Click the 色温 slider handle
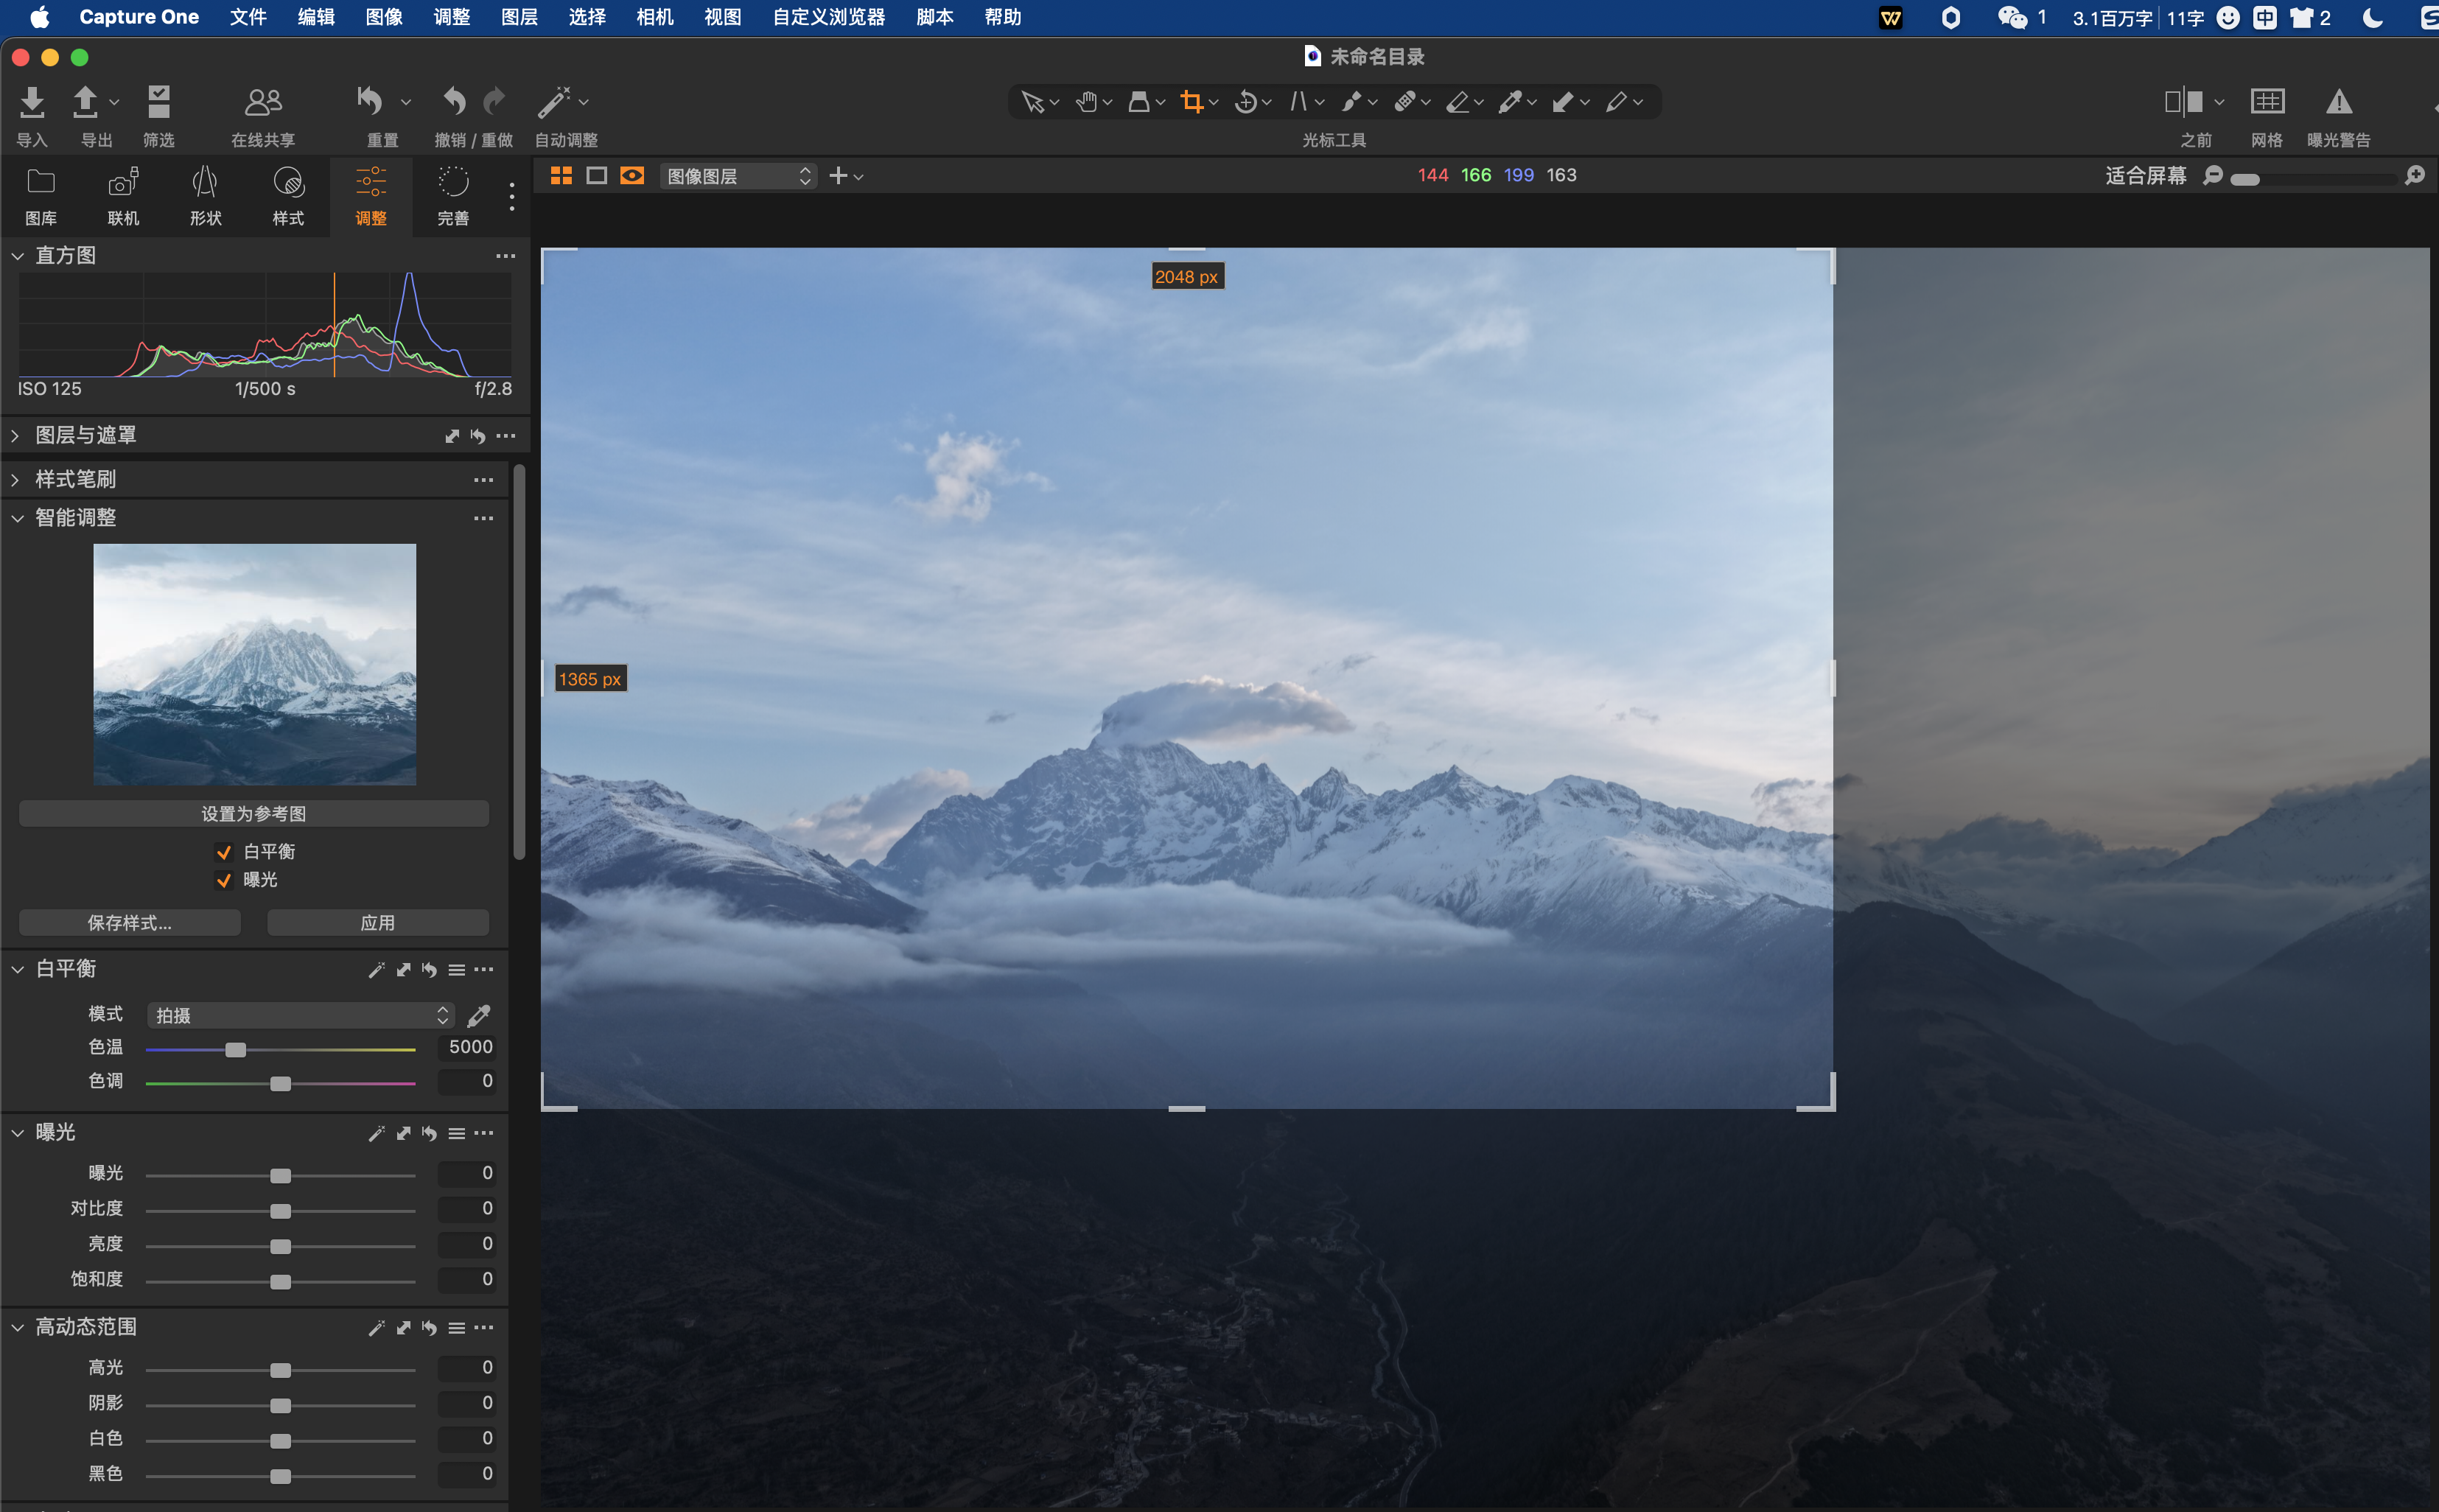Viewport: 2439px width, 1512px height. pyautogui.click(x=235, y=1050)
